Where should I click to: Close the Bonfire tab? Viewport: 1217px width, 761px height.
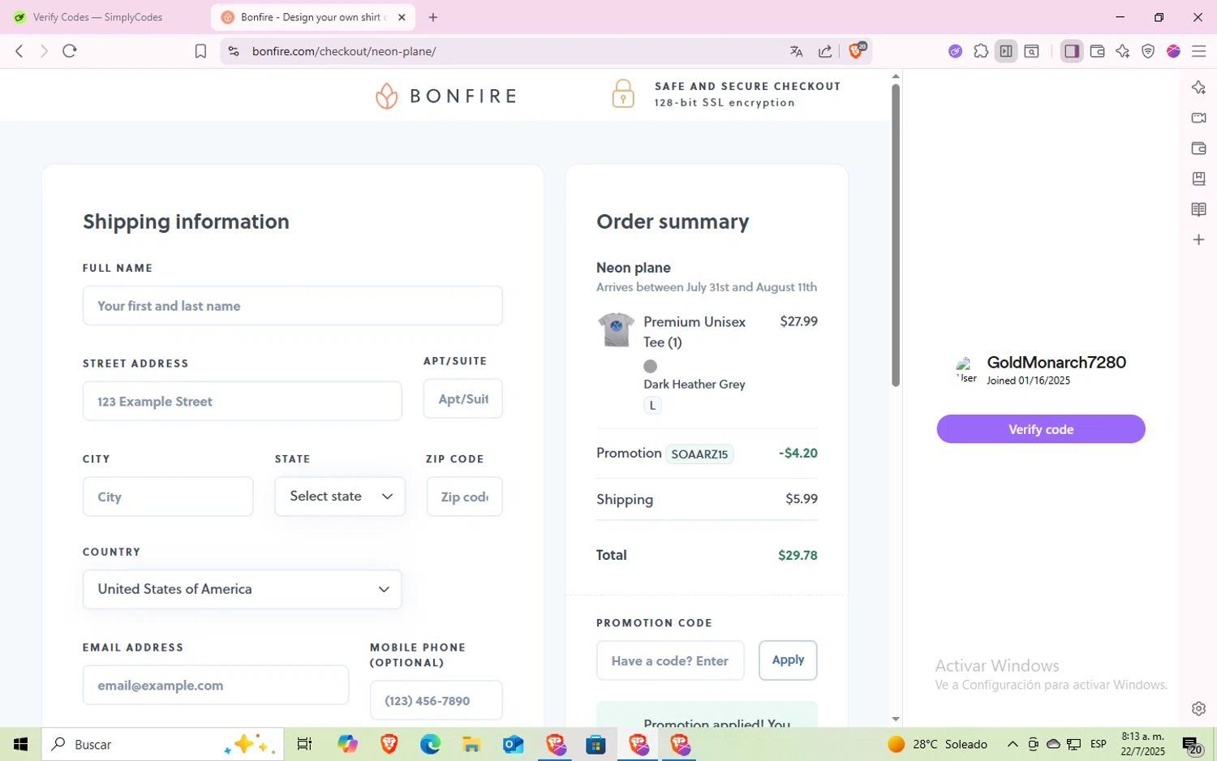tap(402, 17)
